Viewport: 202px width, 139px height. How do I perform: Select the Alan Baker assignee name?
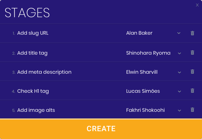tap(139, 33)
